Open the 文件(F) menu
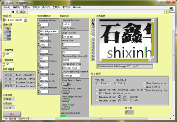This screenshot has width=177, height=122. 6,7
